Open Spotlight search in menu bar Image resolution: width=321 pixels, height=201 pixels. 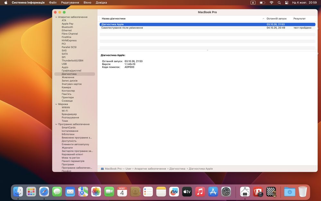[x=279, y=3]
